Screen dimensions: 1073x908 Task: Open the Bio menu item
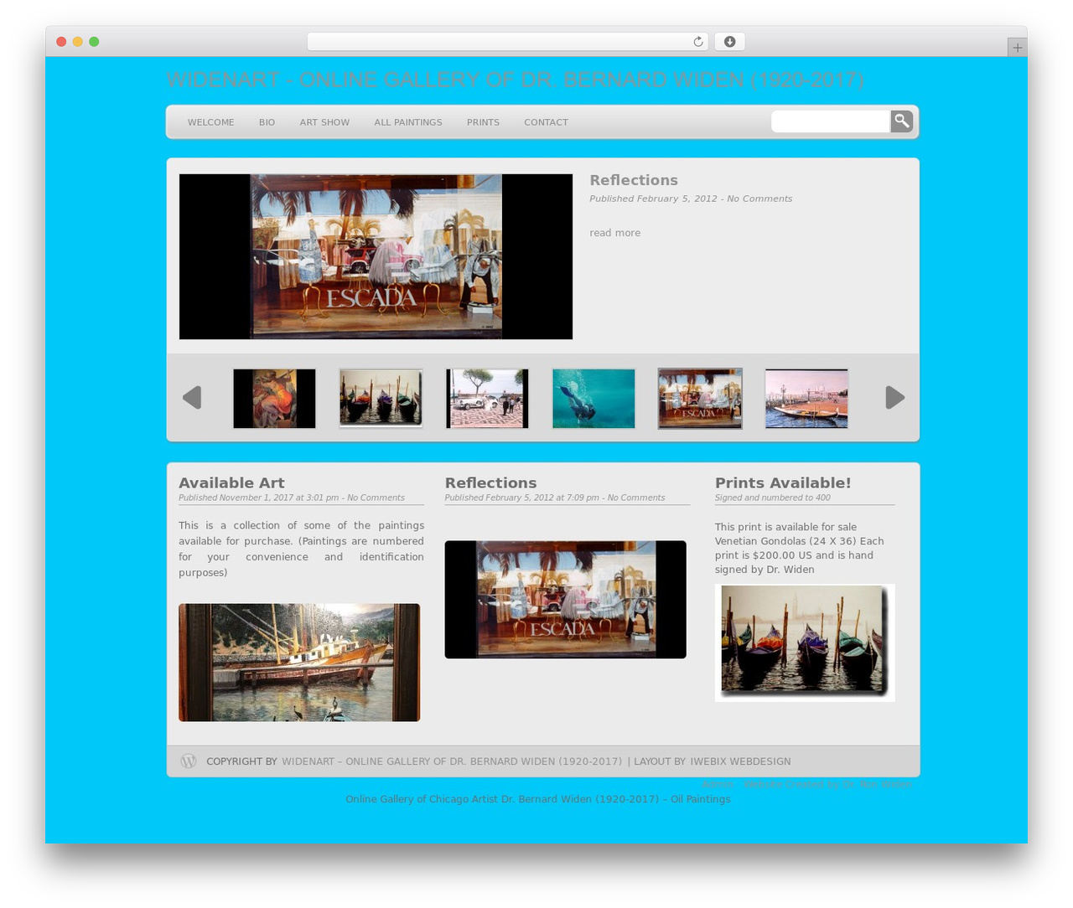coord(267,122)
